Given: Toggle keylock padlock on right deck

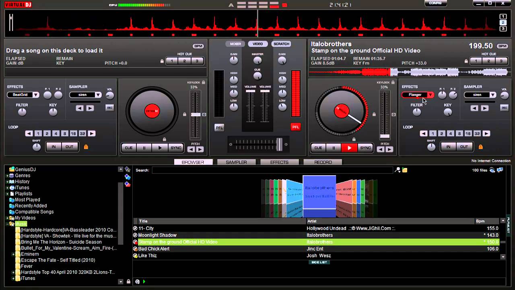Looking at the screenshot, I should pyautogui.click(x=393, y=82).
